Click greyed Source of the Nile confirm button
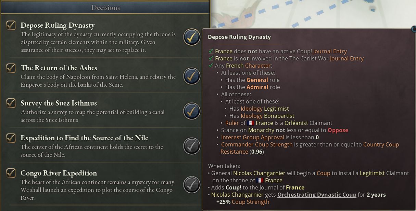Screen dimensions: 416x211 coord(191,146)
